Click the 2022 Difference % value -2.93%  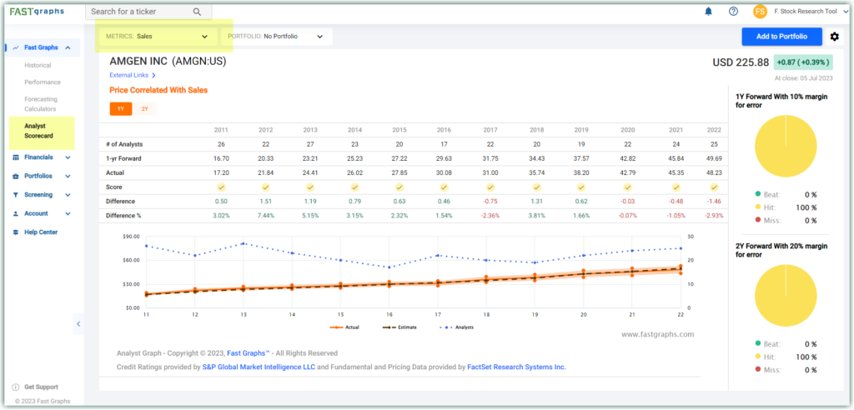click(714, 216)
